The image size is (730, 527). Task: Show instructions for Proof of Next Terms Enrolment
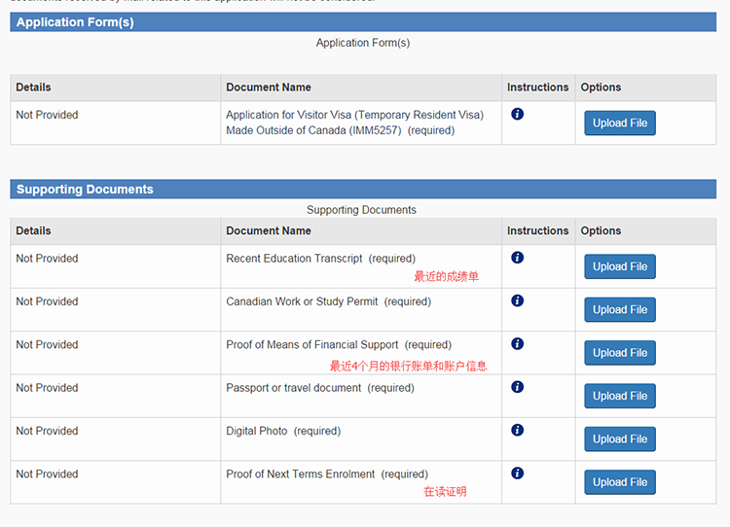(x=517, y=474)
